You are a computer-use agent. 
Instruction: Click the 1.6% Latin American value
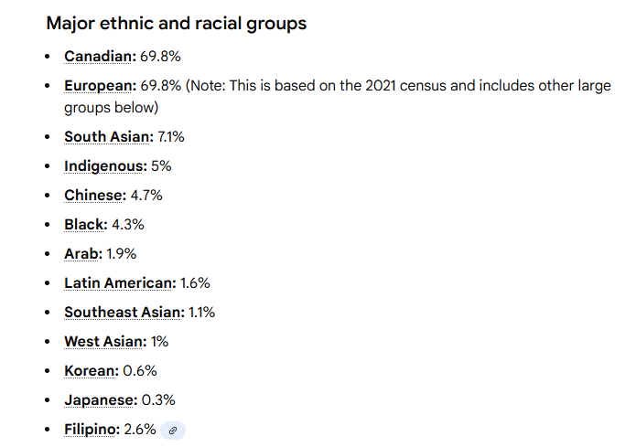tap(195, 283)
